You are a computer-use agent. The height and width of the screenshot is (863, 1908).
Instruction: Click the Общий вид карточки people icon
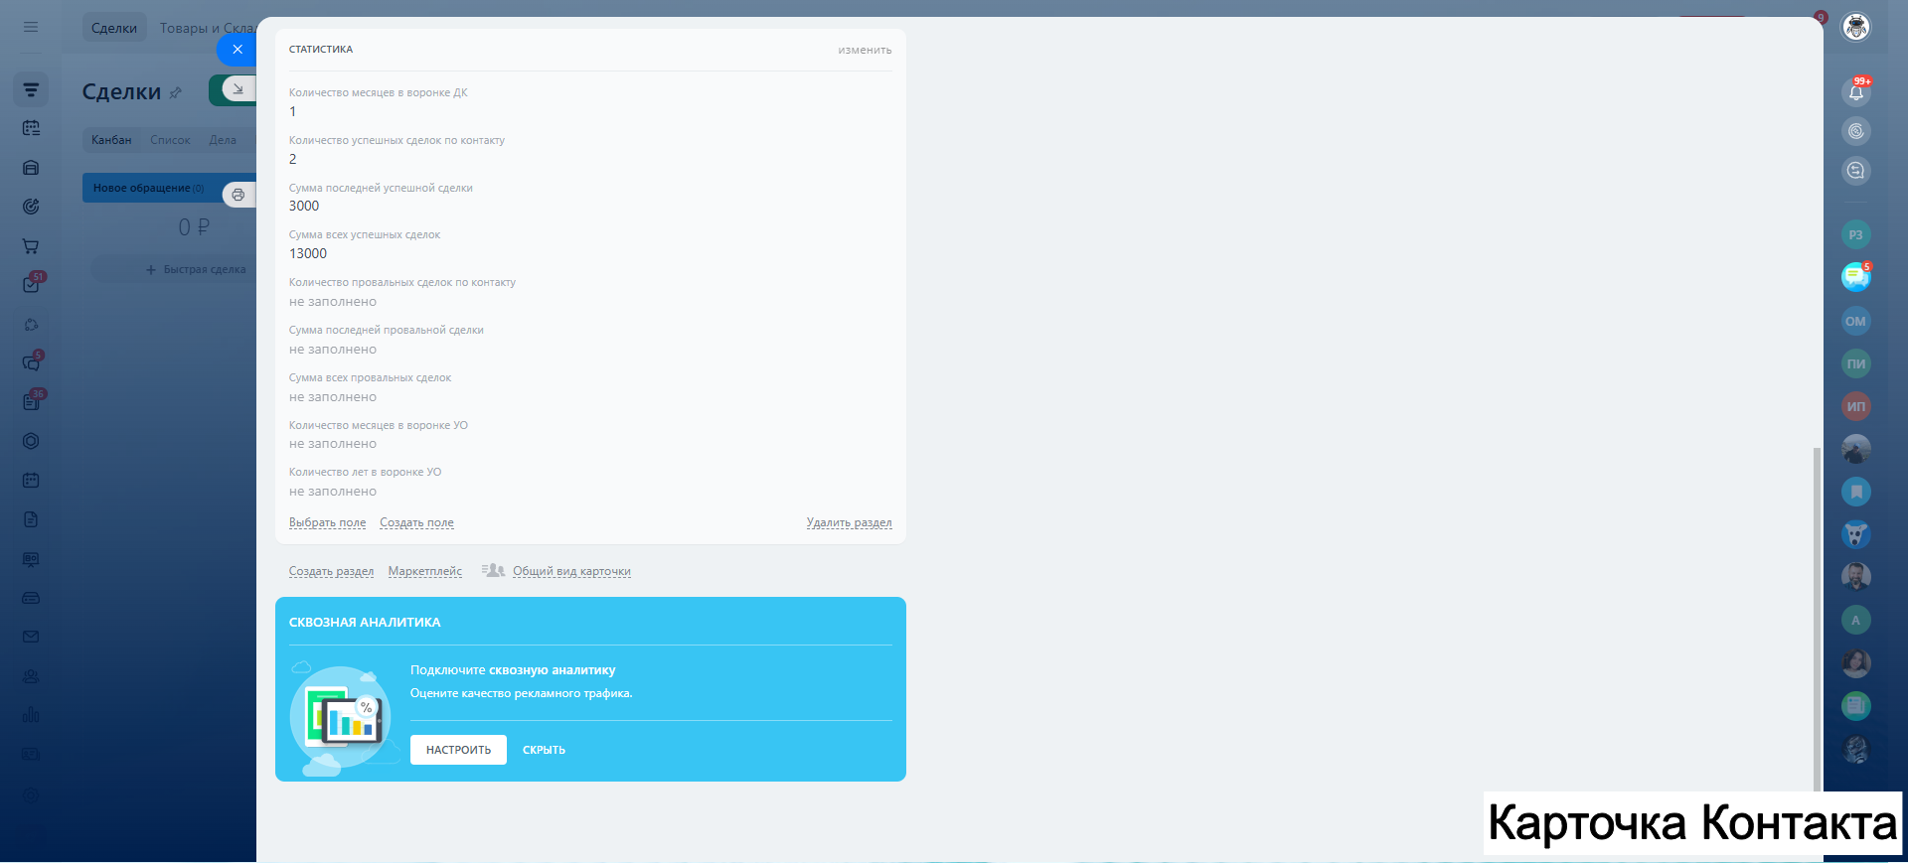tap(493, 571)
